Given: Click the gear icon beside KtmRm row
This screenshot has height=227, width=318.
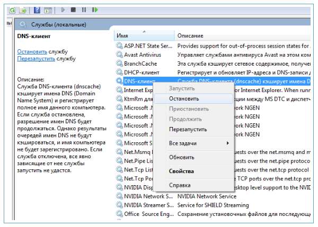Looking at the screenshot, I should [119, 99].
